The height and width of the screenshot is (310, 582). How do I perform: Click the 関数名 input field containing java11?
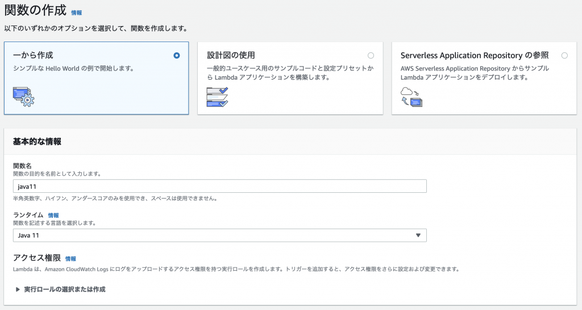220,186
